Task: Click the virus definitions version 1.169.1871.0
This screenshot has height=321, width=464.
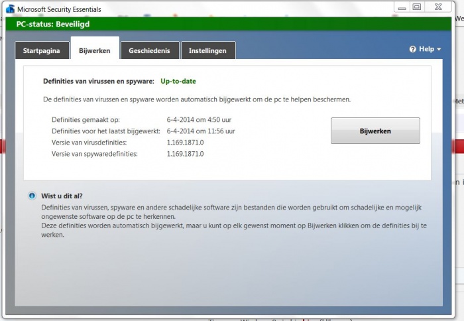Action: (x=185, y=143)
